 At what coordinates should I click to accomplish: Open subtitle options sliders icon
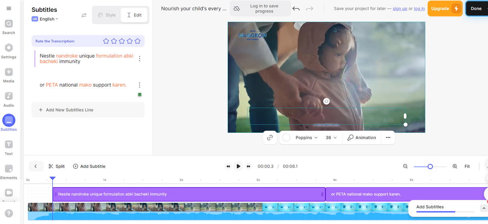pyautogui.click(x=84, y=15)
